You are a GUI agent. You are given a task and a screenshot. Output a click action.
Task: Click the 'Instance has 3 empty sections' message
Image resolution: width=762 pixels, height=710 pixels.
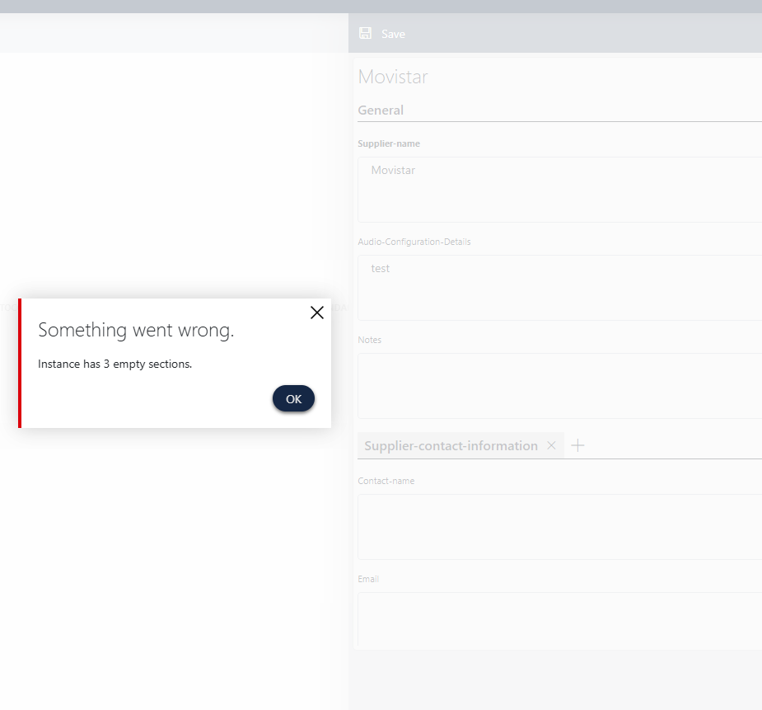click(115, 364)
